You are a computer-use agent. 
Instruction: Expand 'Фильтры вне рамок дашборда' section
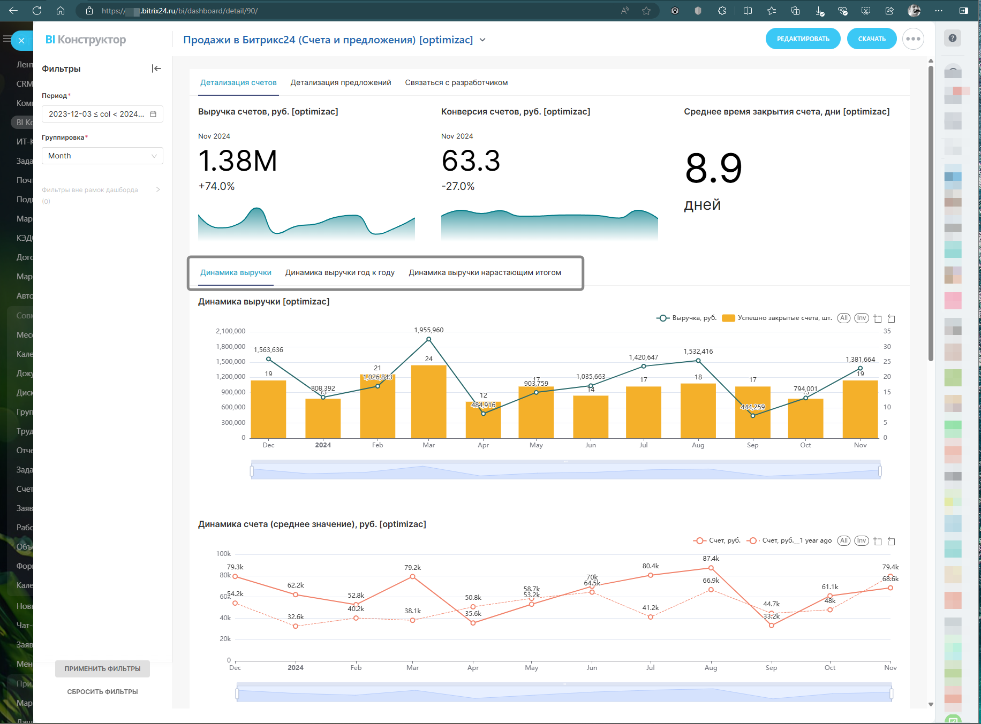coord(158,190)
